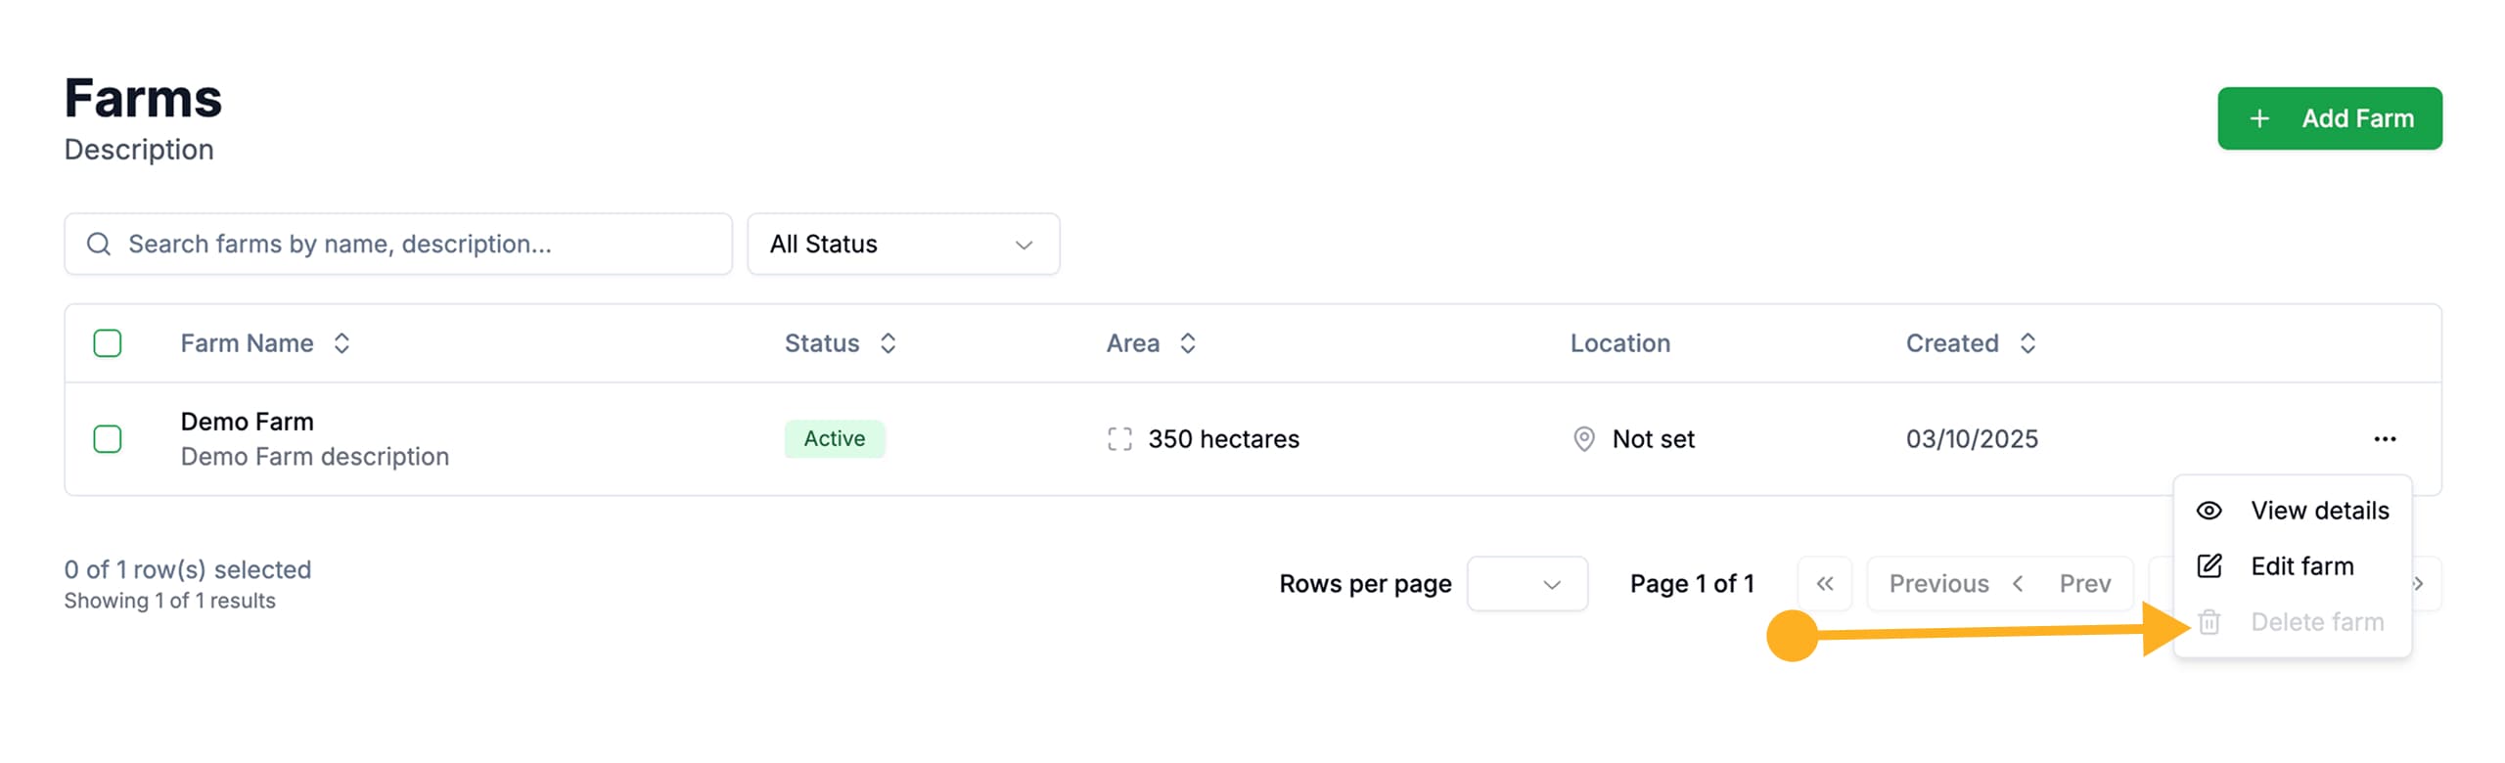Choose View details from the menu
Image resolution: width=2505 pixels, height=763 pixels.
[x=2318, y=511]
